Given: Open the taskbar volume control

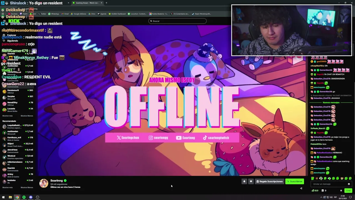Looking at the screenshot, I should click(x=331, y=197).
